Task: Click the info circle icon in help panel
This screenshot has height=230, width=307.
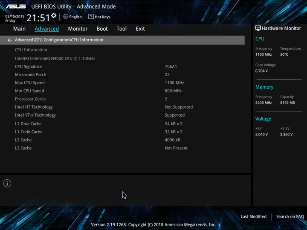Action: (7, 183)
